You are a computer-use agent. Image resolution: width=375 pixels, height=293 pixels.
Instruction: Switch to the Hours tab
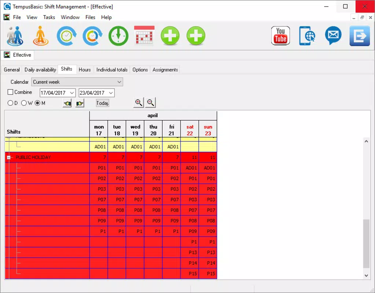85,70
